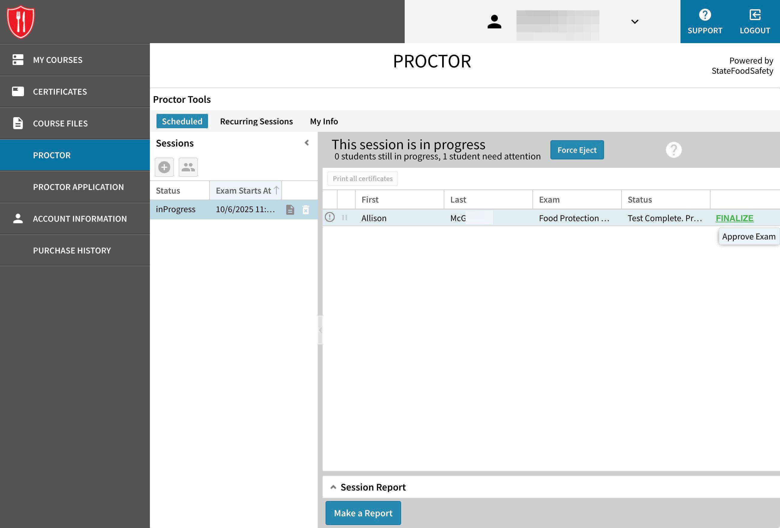
Task: Open the session help question mark
Action: 673,150
